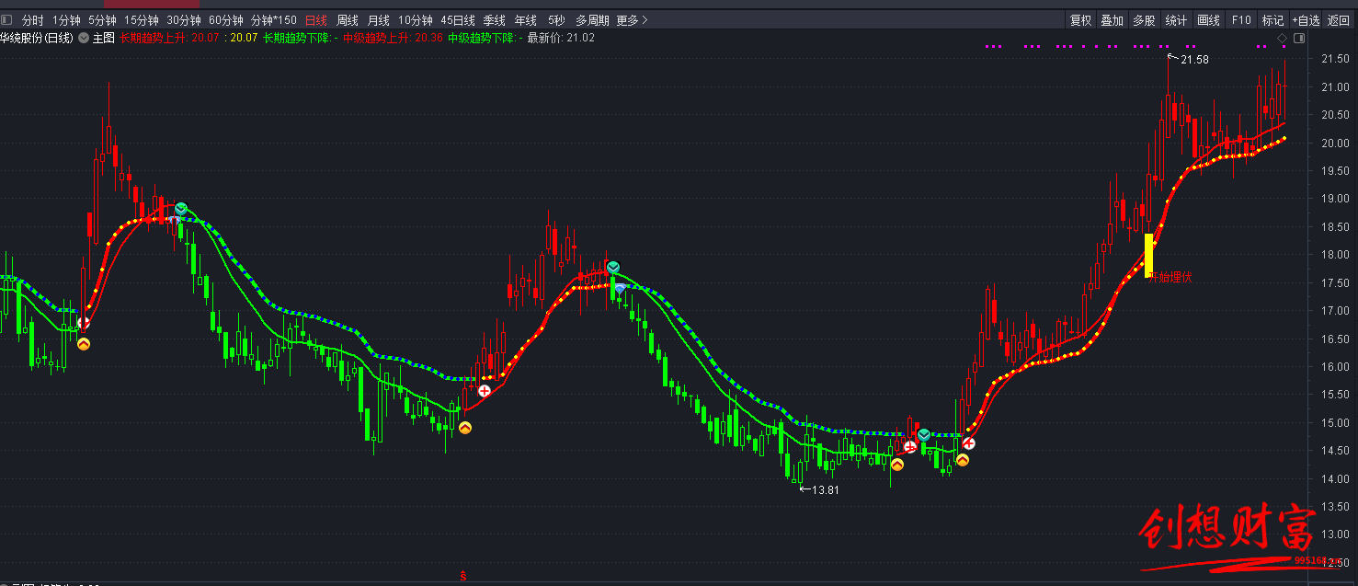The height and width of the screenshot is (586, 1358).
Task: Click the 18.00 price axis label
Action: tap(1334, 255)
